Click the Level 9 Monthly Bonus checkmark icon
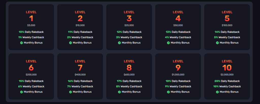 click(x=168, y=92)
